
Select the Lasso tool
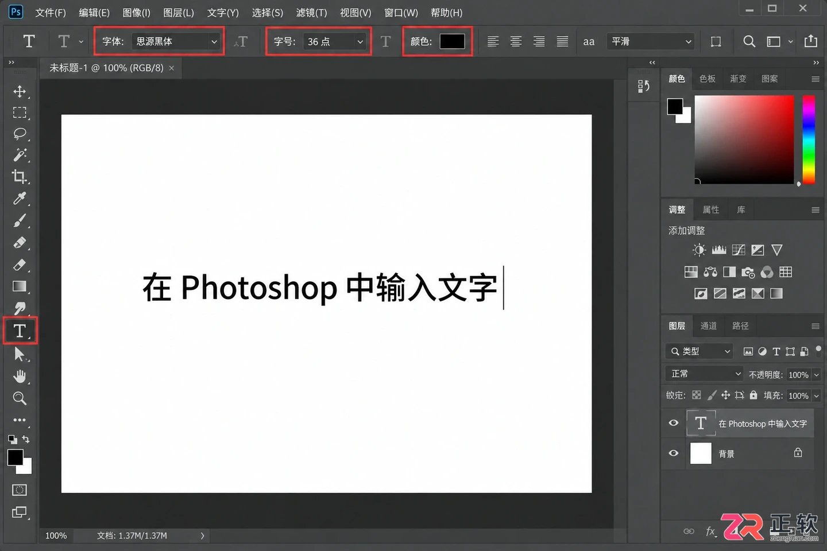pyautogui.click(x=20, y=134)
